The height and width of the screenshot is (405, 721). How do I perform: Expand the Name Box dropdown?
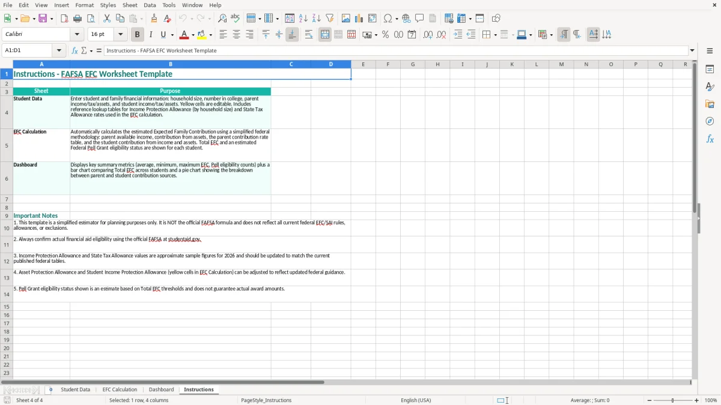[59, 50]
